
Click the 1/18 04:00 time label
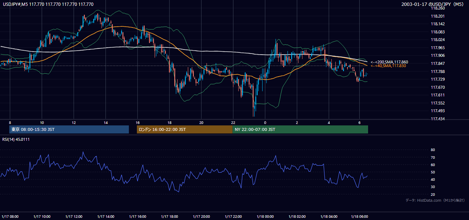click(x=330, y=216)
